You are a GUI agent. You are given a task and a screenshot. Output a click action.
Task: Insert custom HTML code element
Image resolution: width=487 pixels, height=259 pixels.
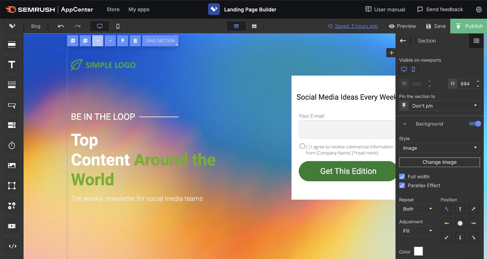click(x=12, y=246)
